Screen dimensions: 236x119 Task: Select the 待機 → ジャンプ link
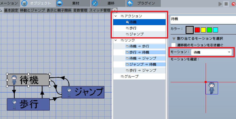[x=139, y=58]
